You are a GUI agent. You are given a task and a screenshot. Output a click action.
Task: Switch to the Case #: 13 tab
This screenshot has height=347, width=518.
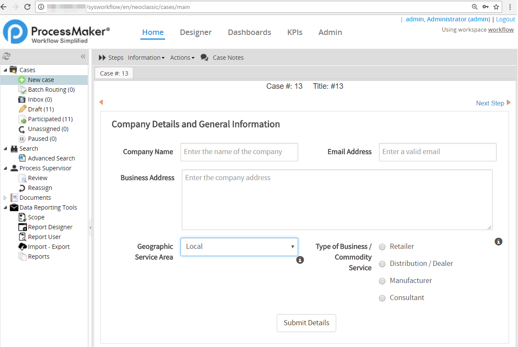click(x=114, y=73)
